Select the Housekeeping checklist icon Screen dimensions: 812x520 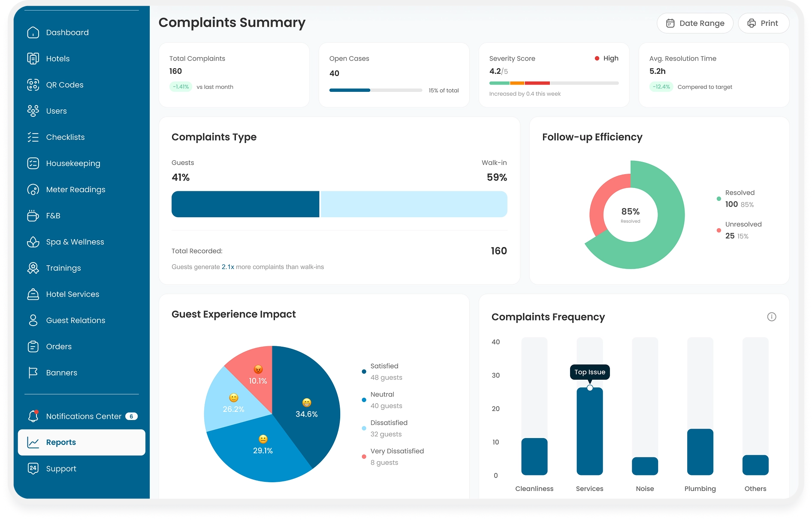[33, 163]
